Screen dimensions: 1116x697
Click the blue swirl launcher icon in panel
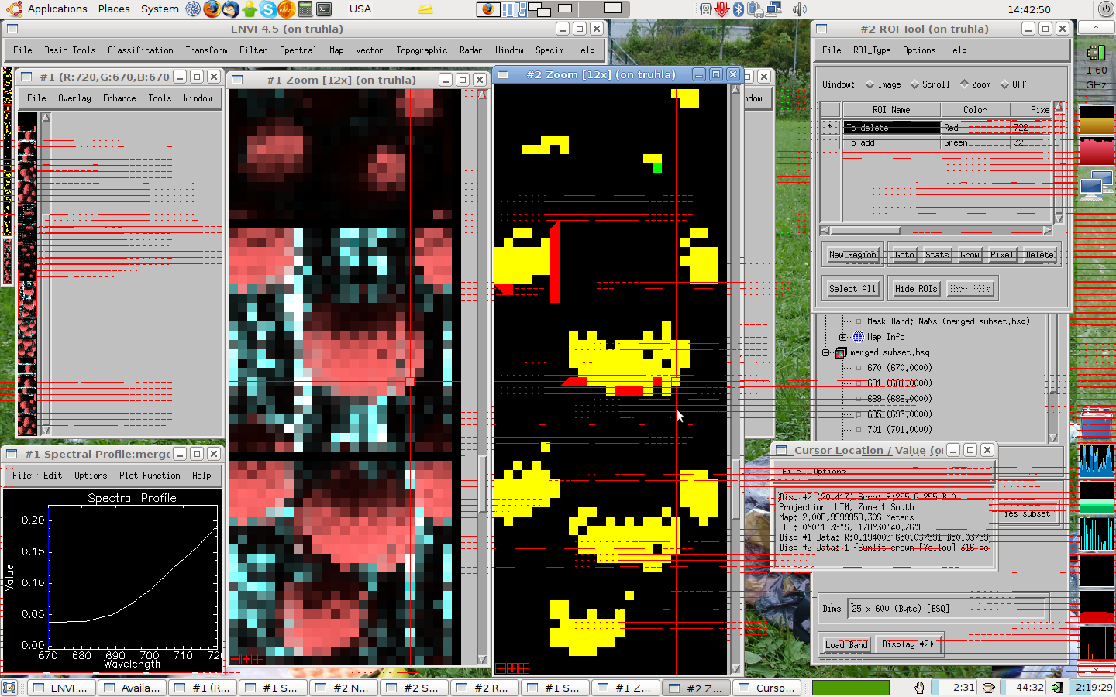click(193, 9)
